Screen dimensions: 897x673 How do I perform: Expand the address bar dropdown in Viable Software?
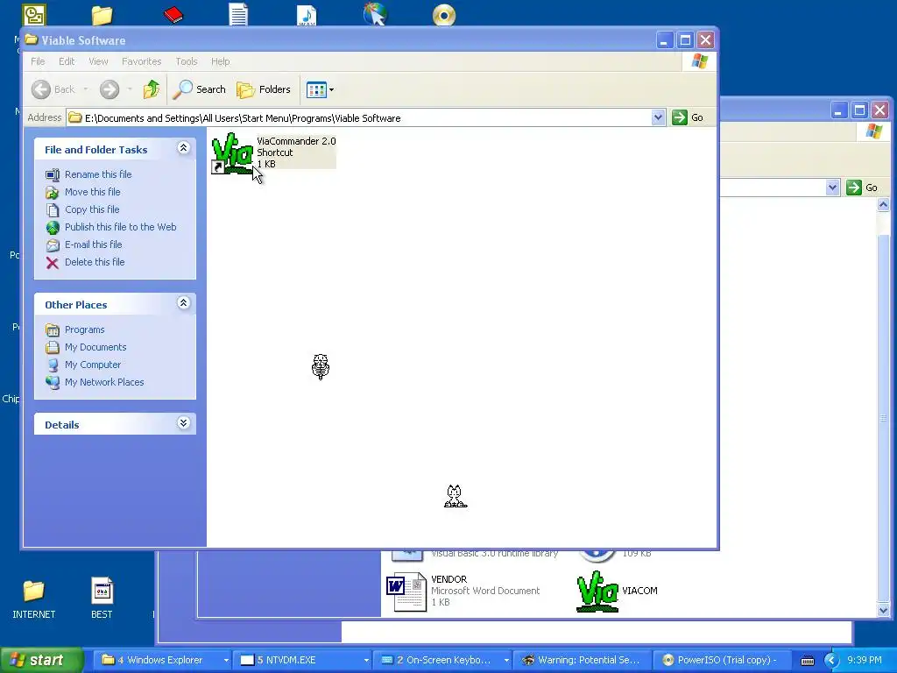pyautogui.click(x=658, y=117)
